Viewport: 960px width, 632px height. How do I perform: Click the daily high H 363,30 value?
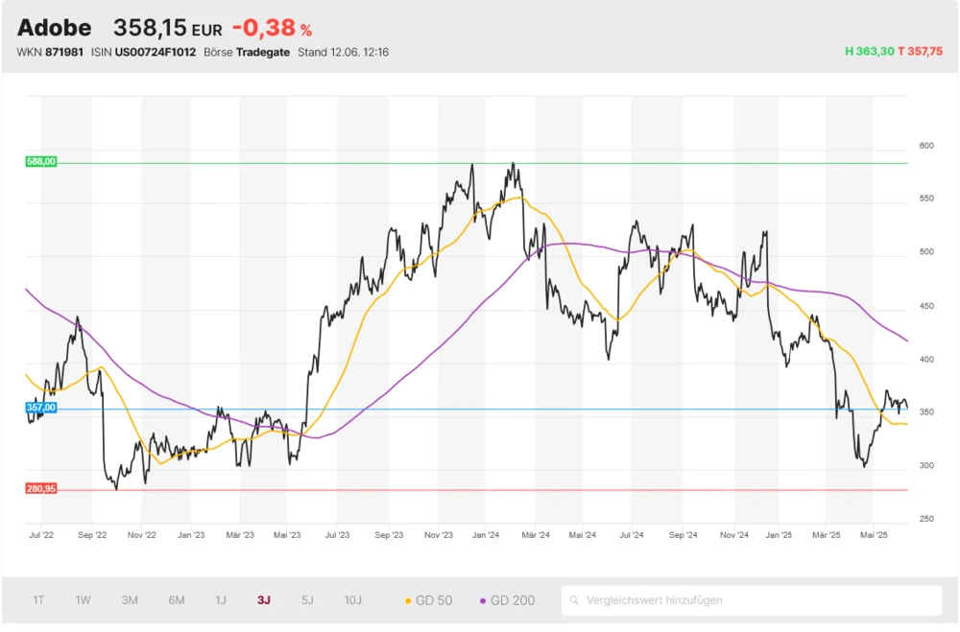(x=869, y=52)
